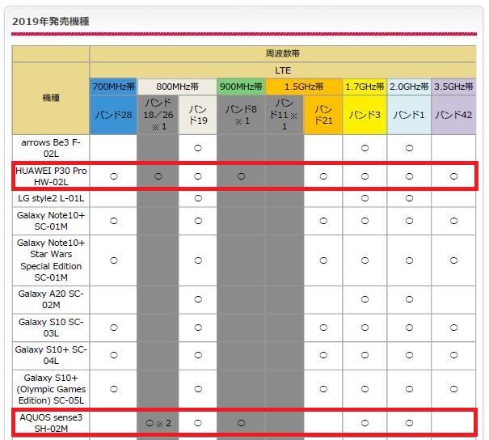Select the 1.5GHz帯 header cell

click(x=304, y=87)
